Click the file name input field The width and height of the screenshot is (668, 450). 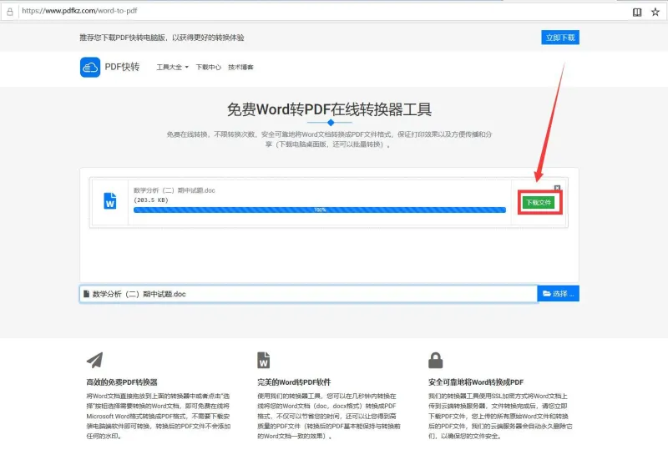coord(308,294)
